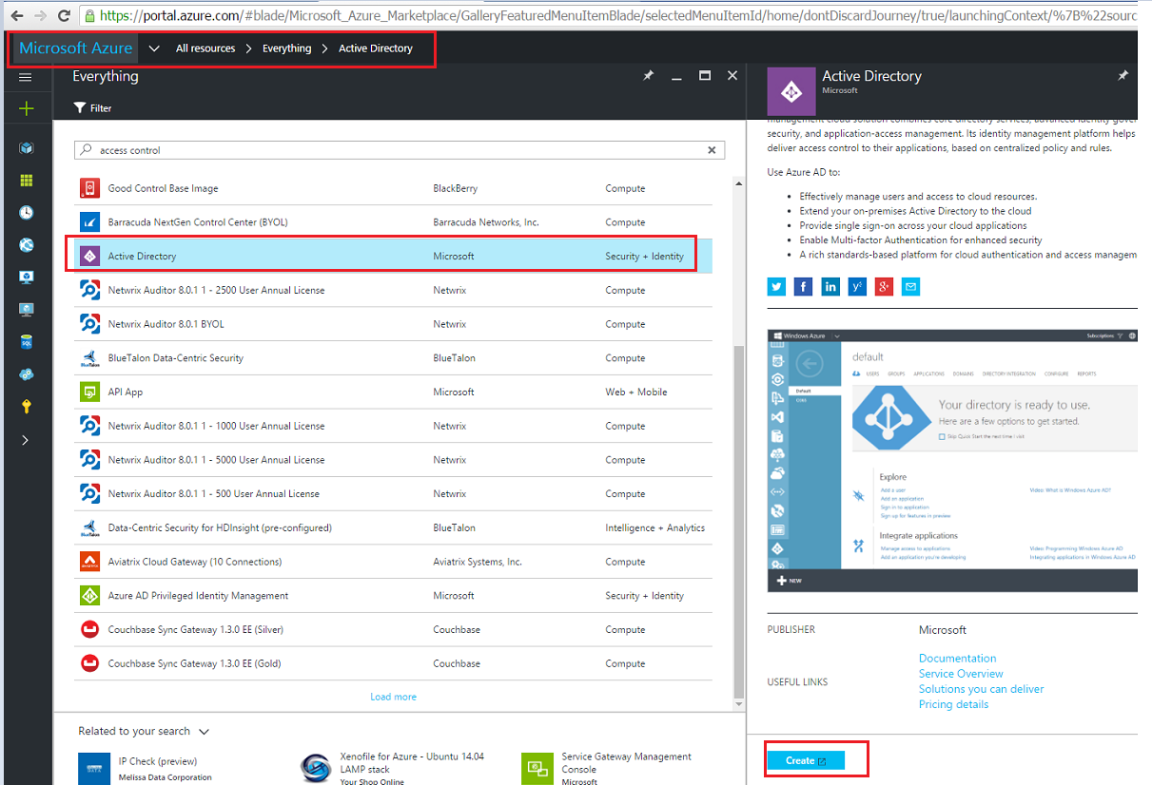Screen dimensions: 1152x785
Task: Open Solutions you can deliver link
Action: point(981,689)
